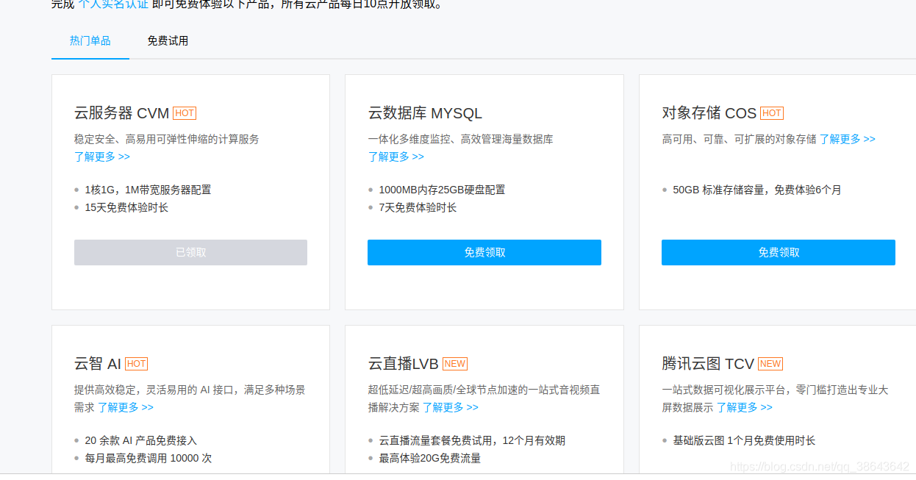Click the HOT badge next to 云智 AI
This screenshot has height=480, width=916.
[x=136, y=364]
